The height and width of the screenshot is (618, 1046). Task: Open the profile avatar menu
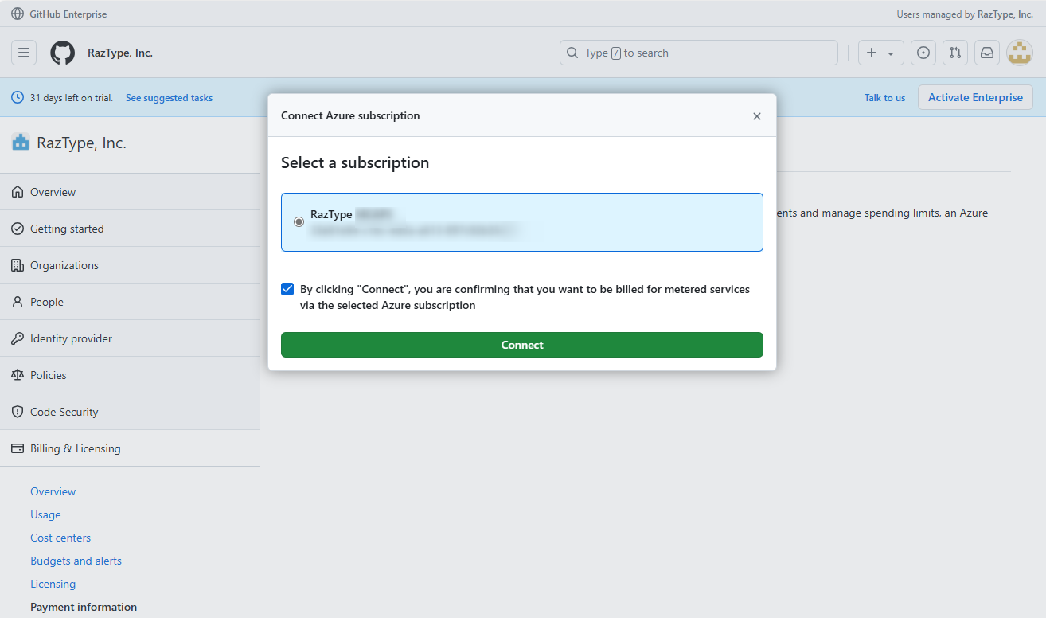(x=1020, y=52)
